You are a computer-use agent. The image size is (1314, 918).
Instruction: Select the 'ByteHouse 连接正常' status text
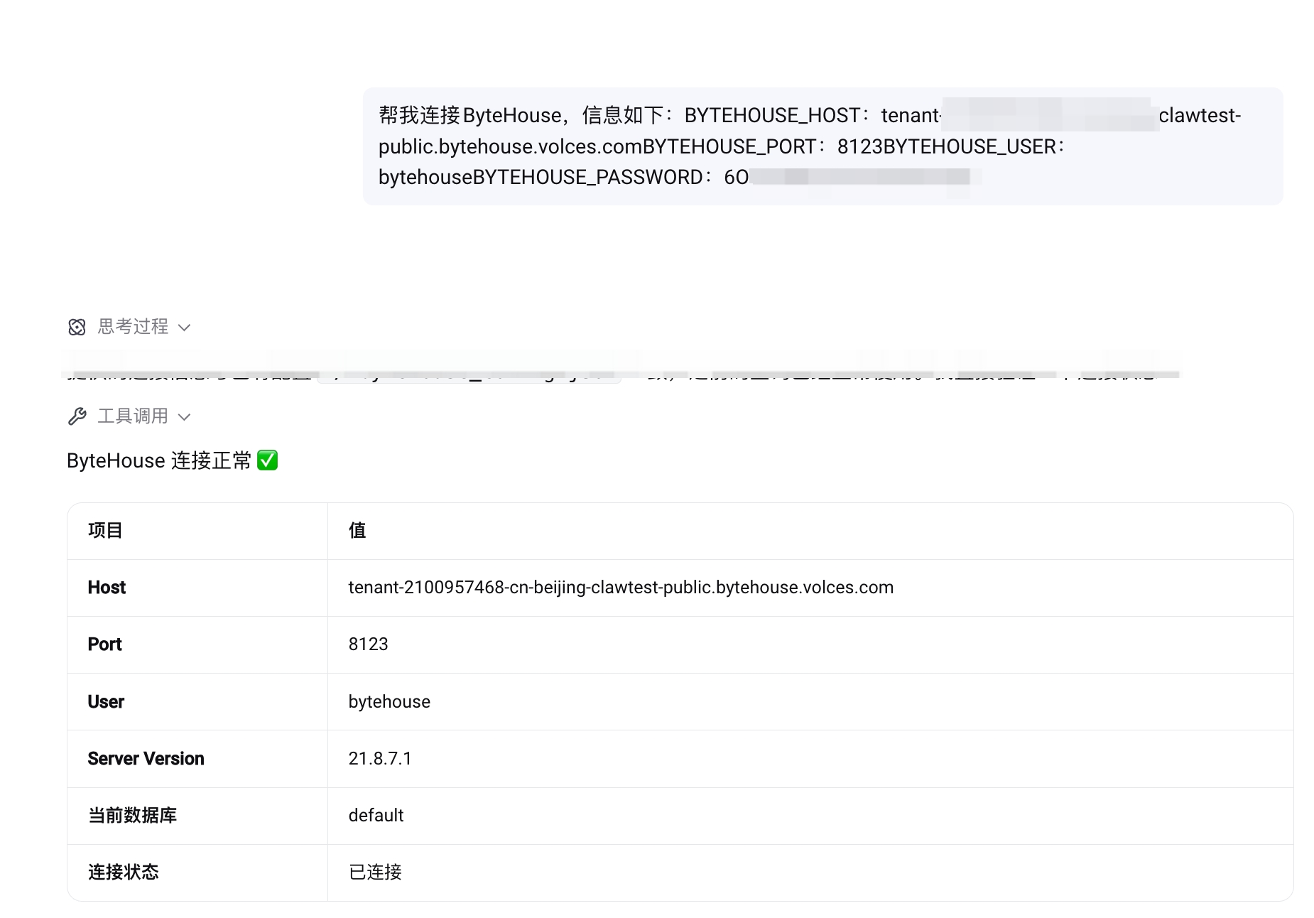click(x=159, y=460)
